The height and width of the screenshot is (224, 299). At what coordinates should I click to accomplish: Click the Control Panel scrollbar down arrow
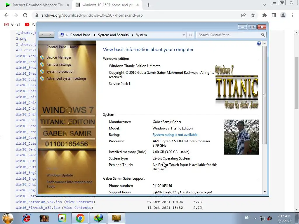point(265,192)
